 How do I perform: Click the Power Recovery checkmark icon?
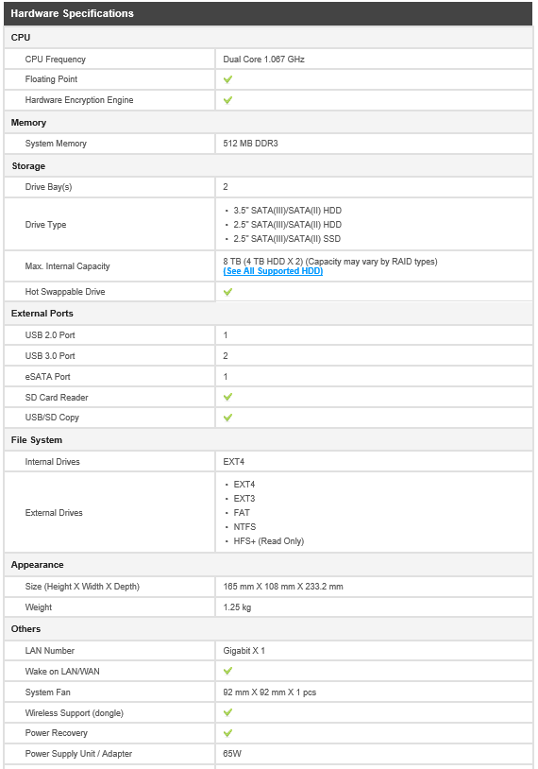tap(227, 733)
